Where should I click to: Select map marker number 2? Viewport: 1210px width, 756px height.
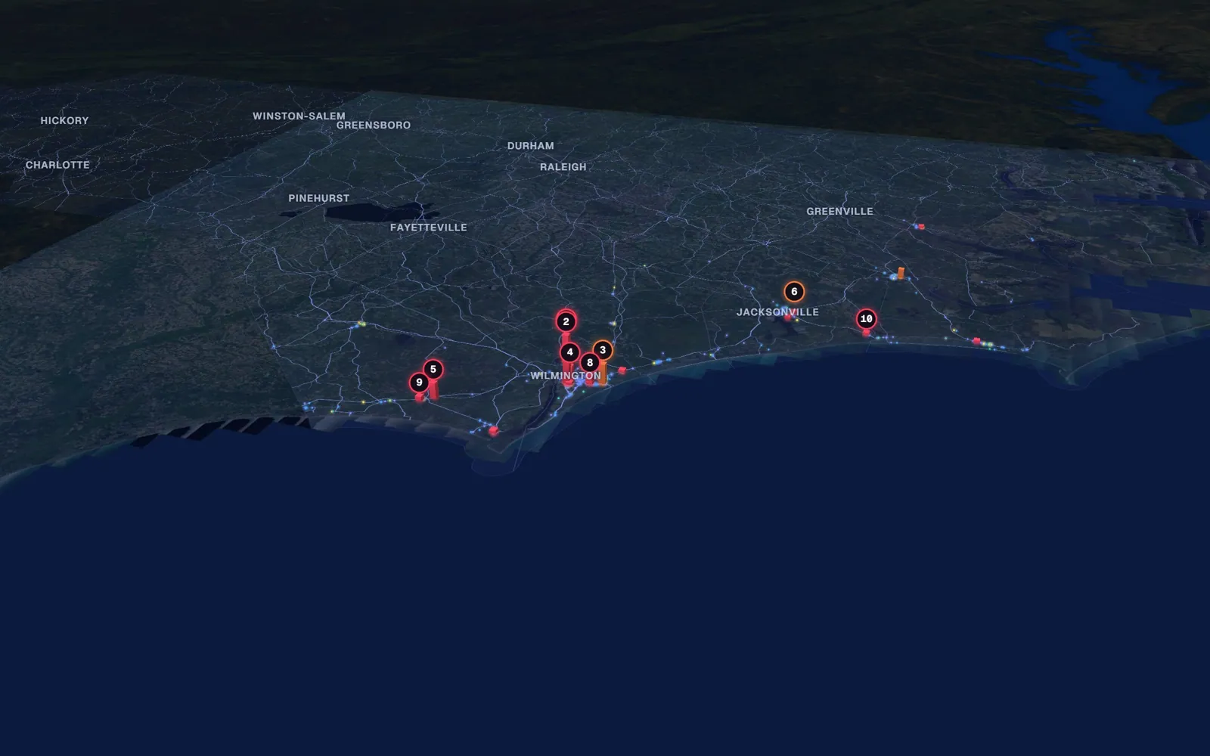click(x=566, y=321)
